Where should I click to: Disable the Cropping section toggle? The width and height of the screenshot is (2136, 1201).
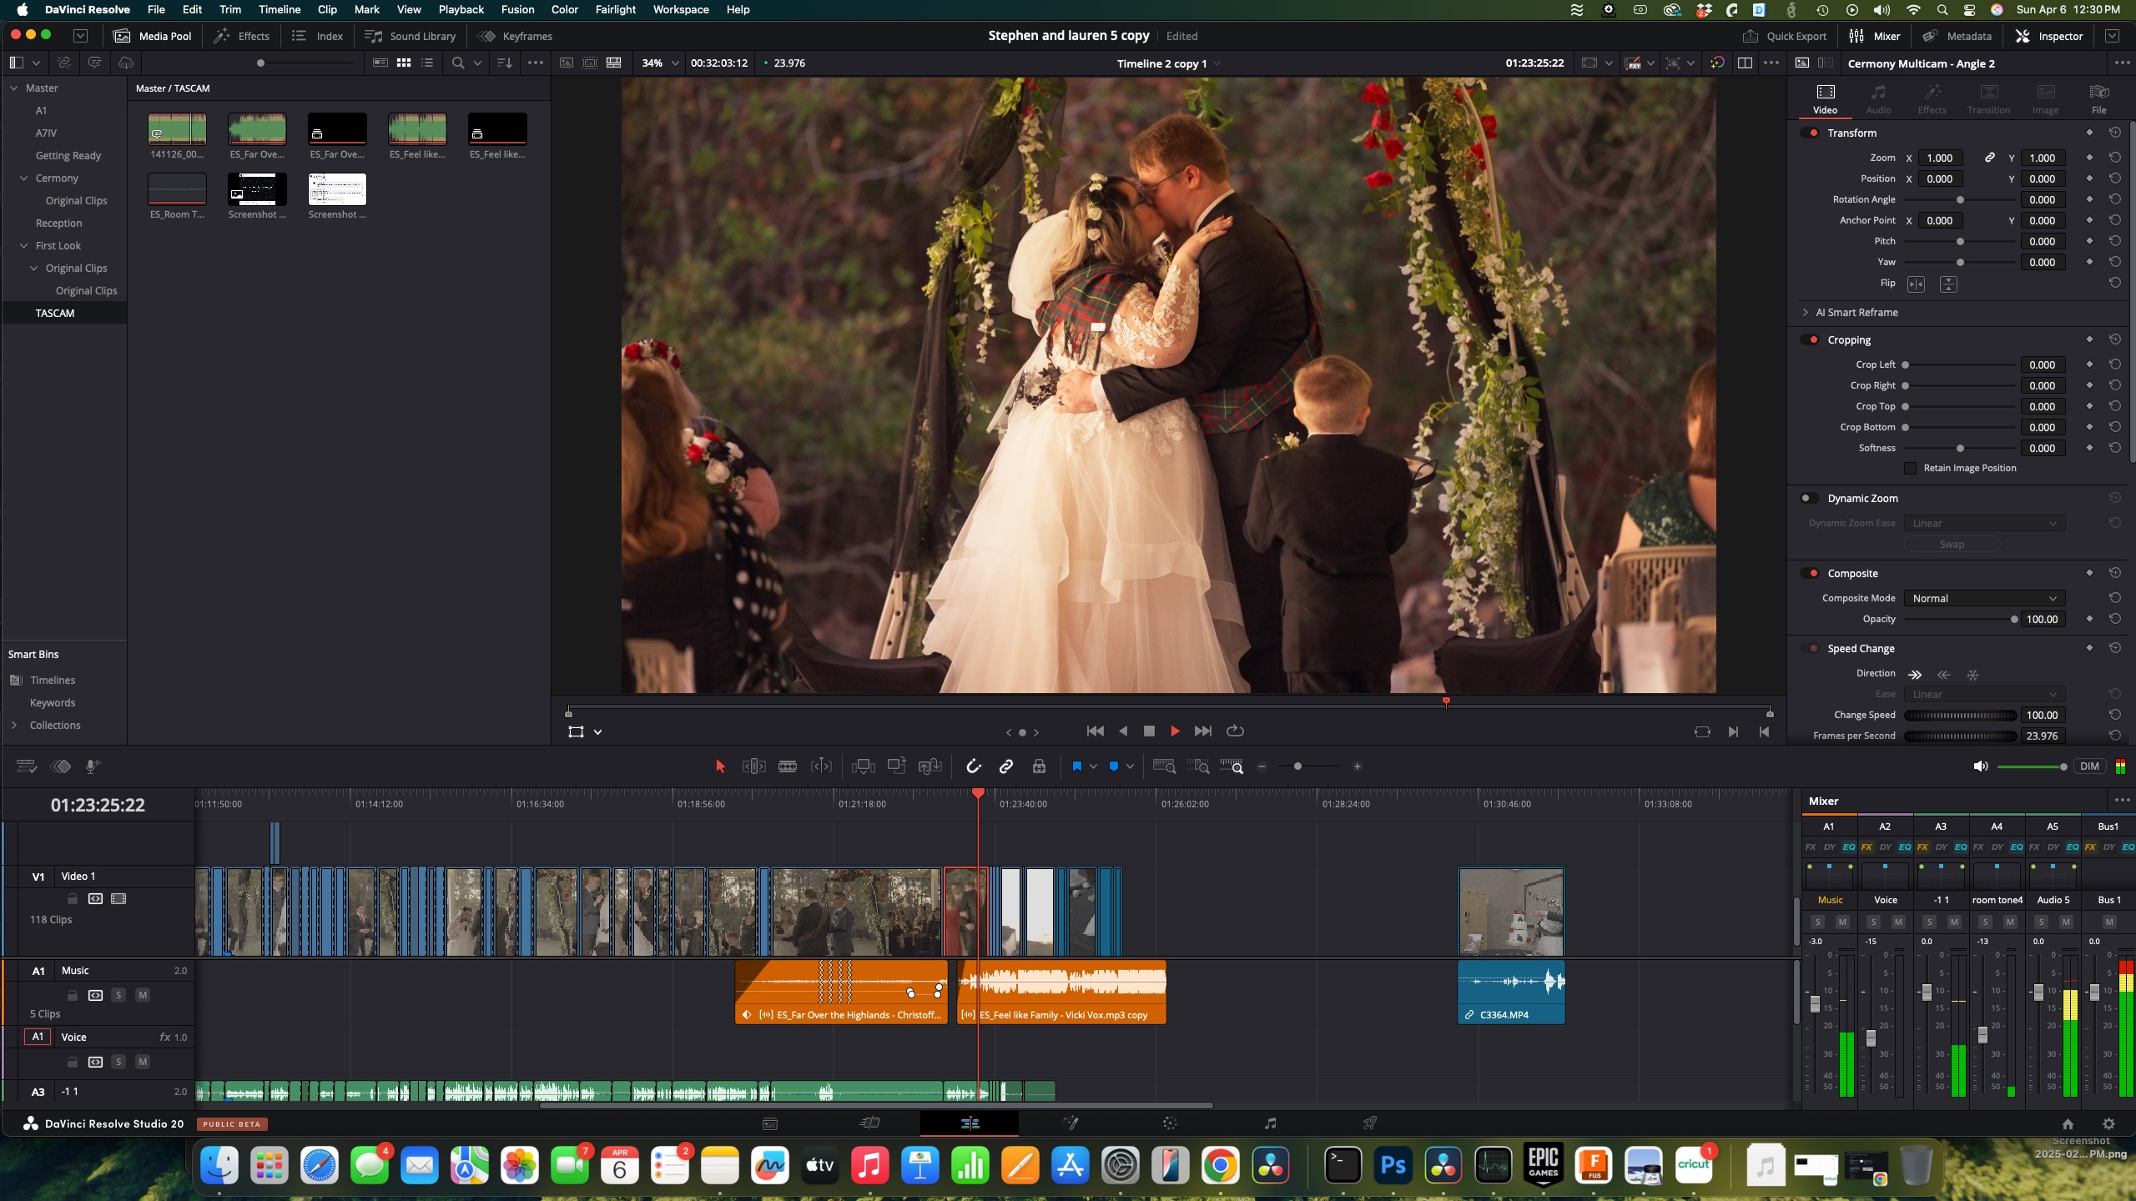point(1811,339)
